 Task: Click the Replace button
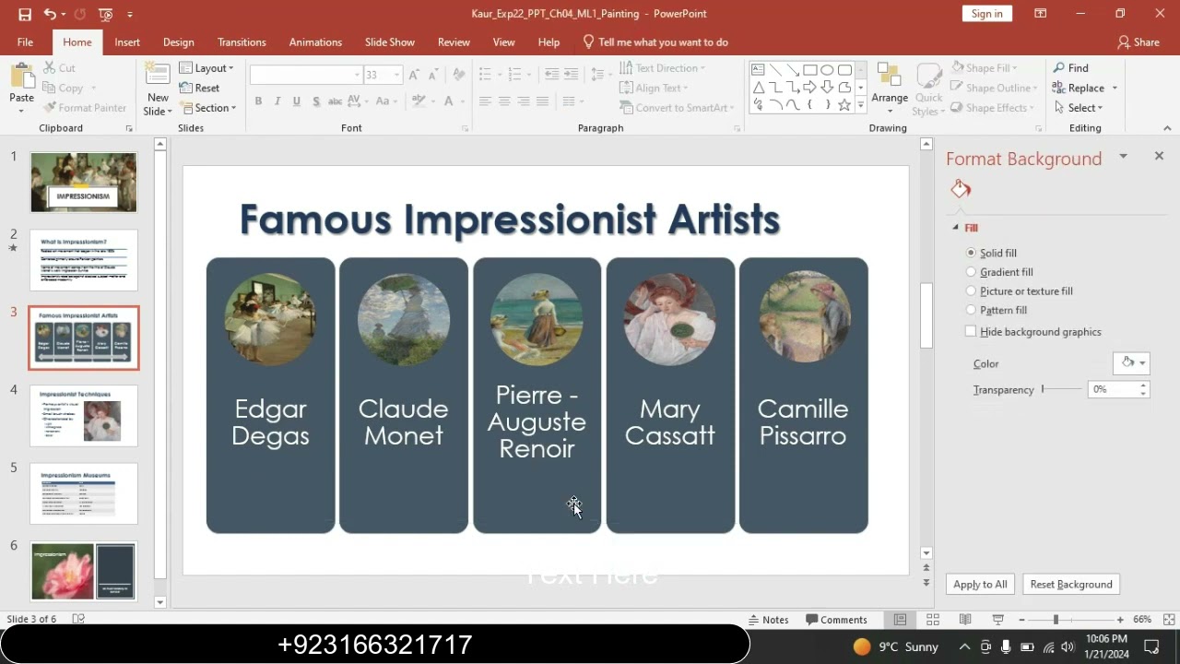pos(1079,89)
